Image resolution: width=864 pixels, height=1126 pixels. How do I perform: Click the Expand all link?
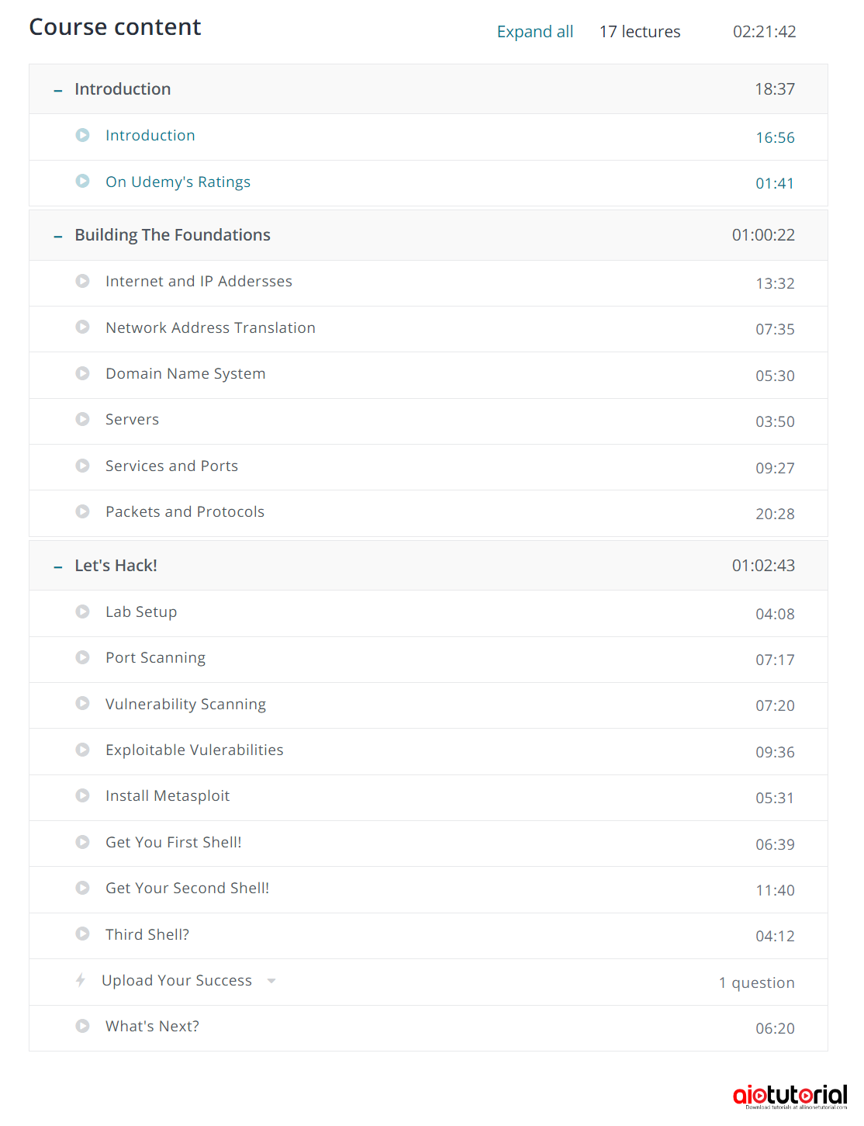[x=535, y=32]
